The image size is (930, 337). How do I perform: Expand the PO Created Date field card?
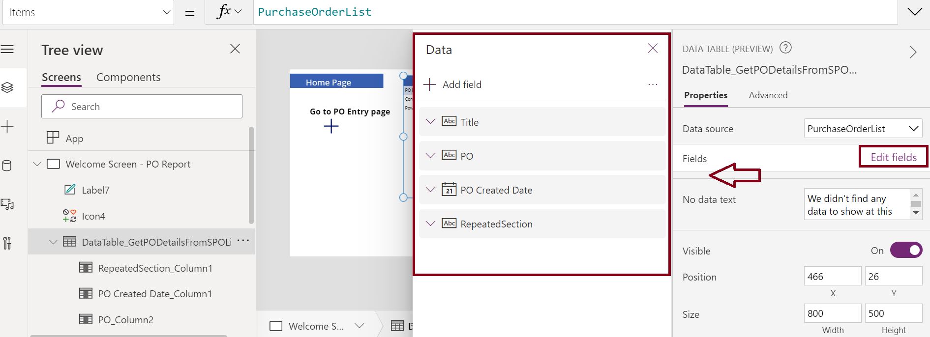tap(430, 190)
